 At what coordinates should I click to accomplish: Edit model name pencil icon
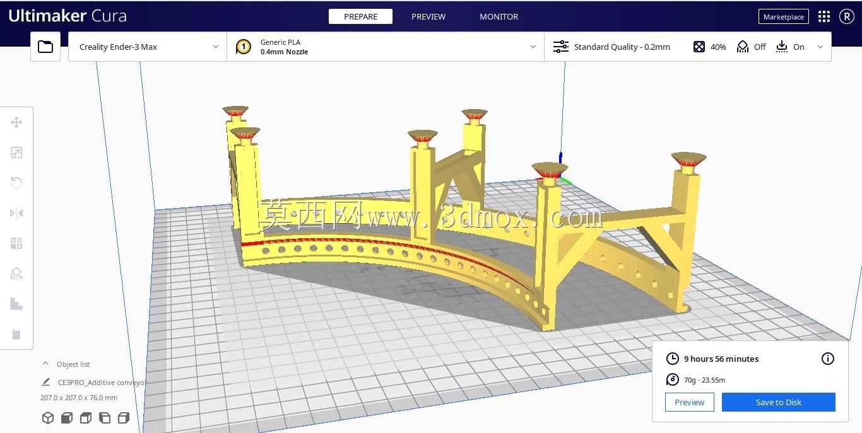tap(45, 382)
